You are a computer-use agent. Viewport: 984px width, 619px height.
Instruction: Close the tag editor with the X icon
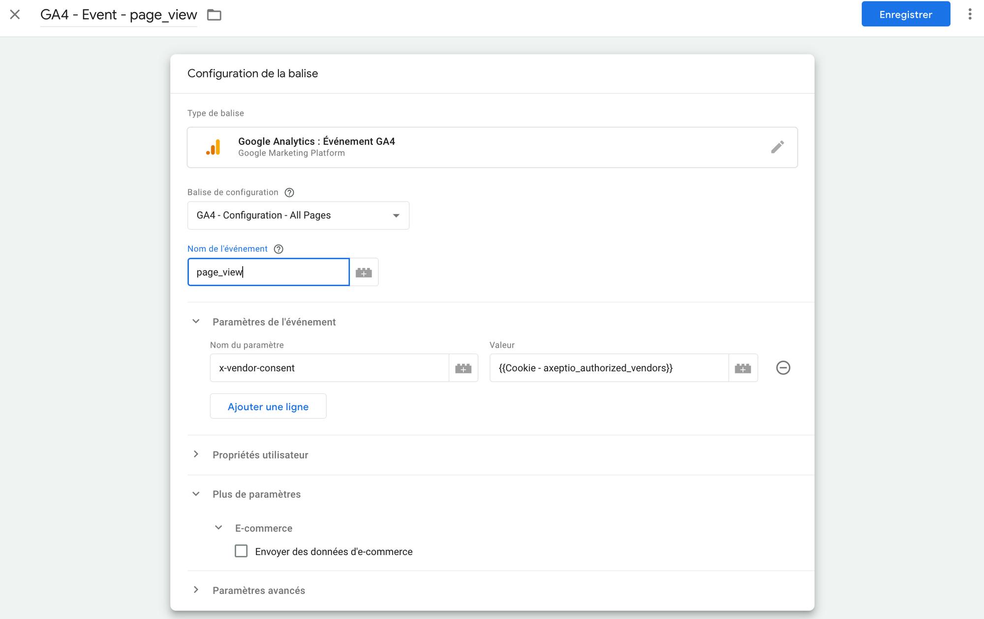click(15, 15)
